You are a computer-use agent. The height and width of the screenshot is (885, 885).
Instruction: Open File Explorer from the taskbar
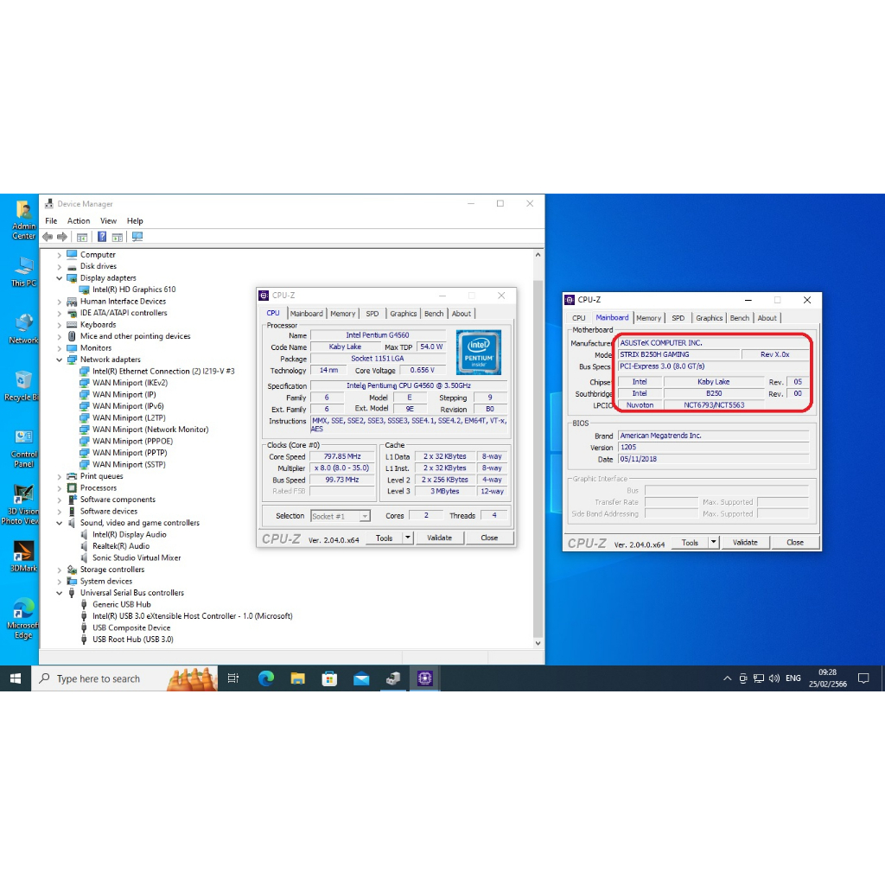[297, 678]
